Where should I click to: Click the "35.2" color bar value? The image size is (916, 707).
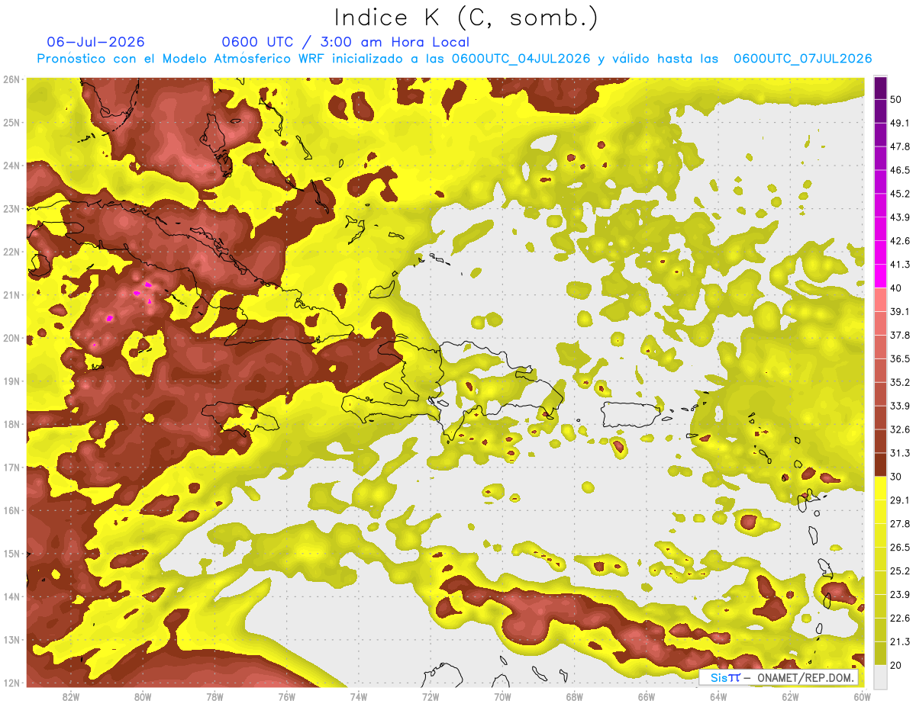pyautogui.click(x=899, y=382)
